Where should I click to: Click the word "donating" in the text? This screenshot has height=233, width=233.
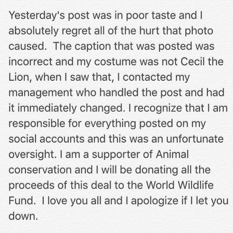(157, 170)
